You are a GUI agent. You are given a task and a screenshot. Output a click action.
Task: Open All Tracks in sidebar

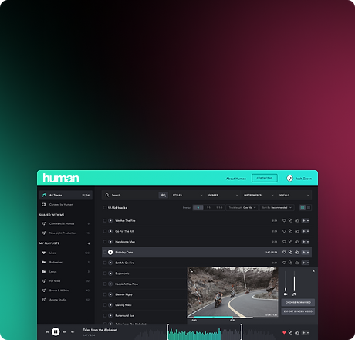tap(66, 195)
